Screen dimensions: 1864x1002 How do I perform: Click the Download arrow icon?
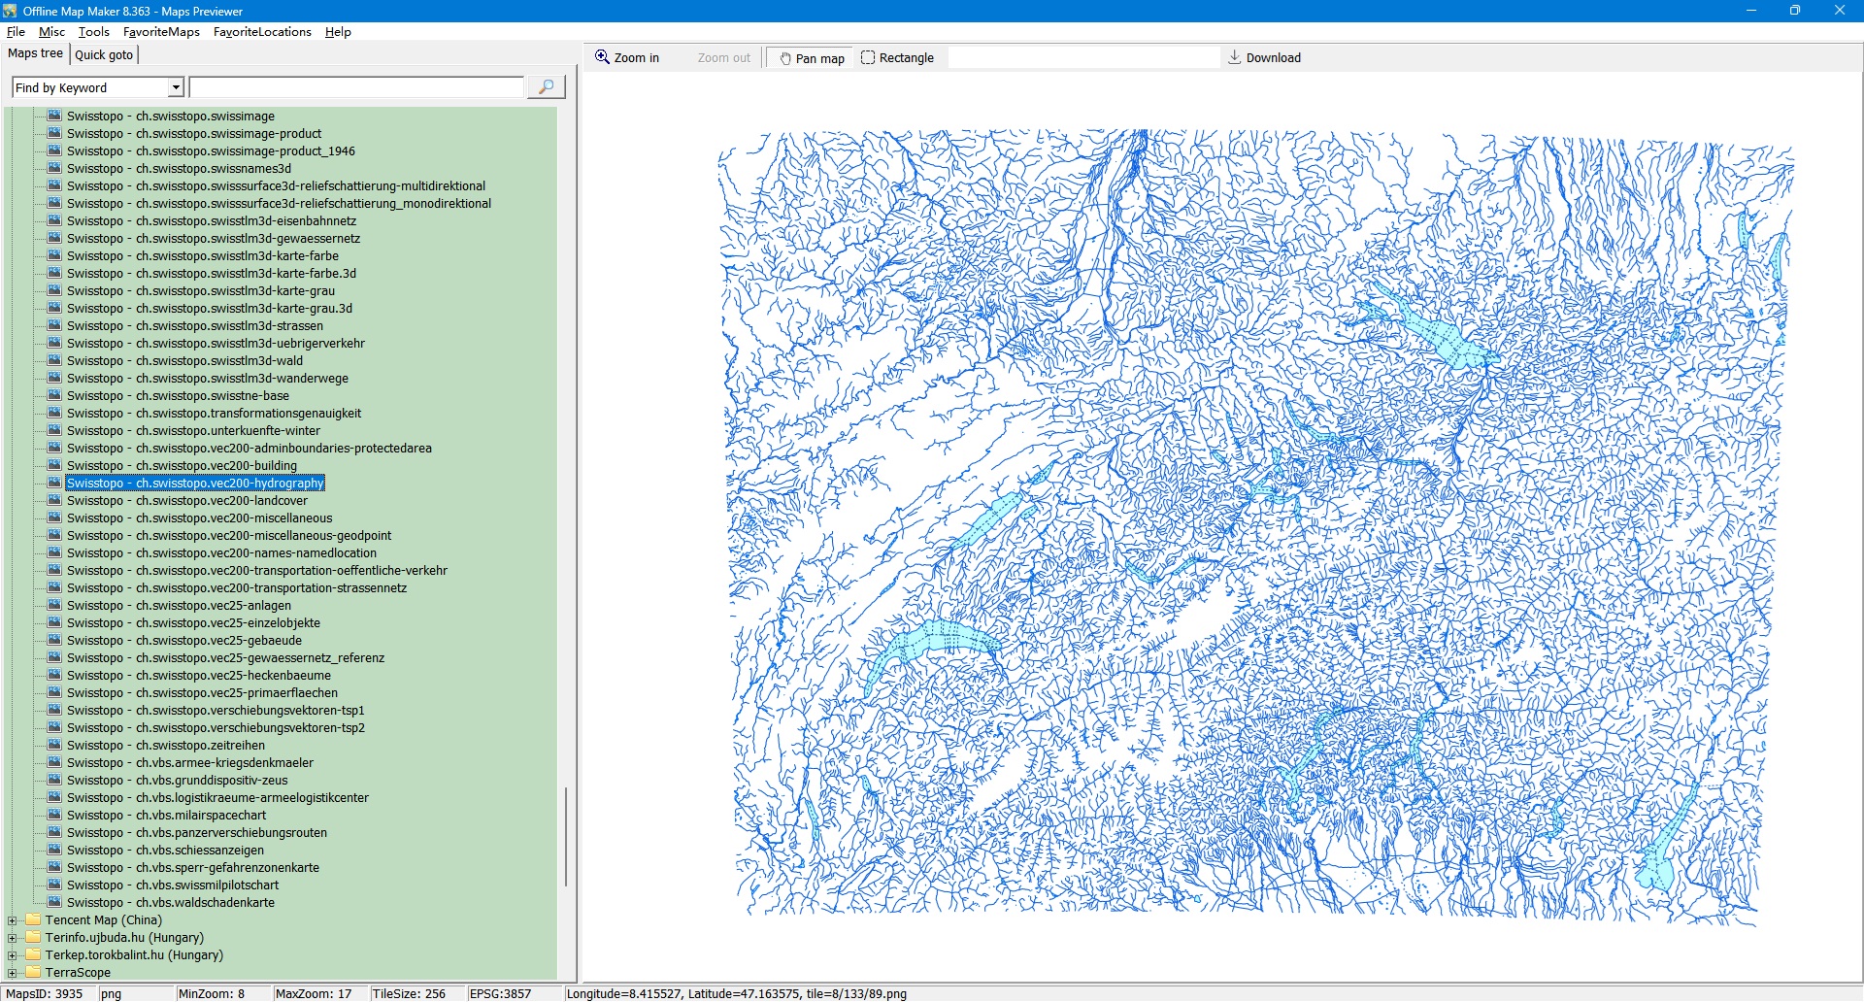1234,57
